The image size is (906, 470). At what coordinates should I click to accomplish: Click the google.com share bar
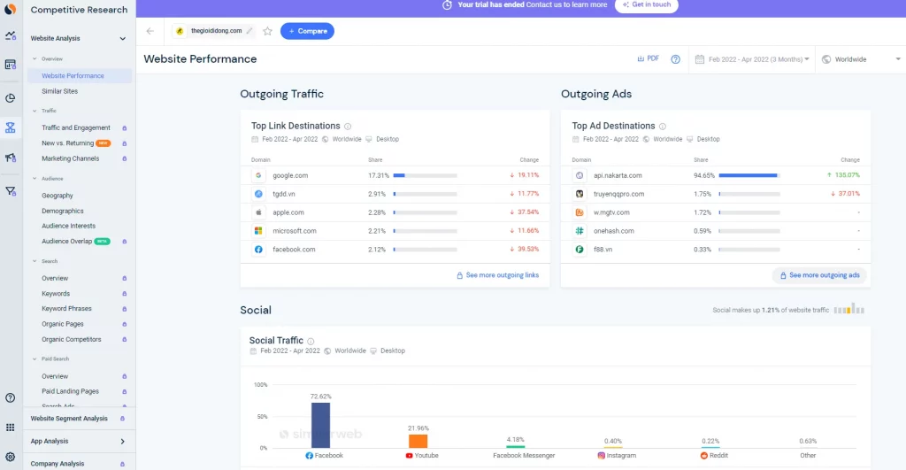click(426, 175)
